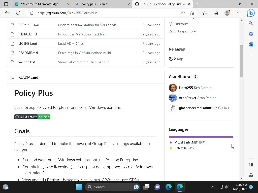This screenshot has width=258, height=193.
Task: Click the page vertical scrollbar thumb
Action: tap(241, 61)
